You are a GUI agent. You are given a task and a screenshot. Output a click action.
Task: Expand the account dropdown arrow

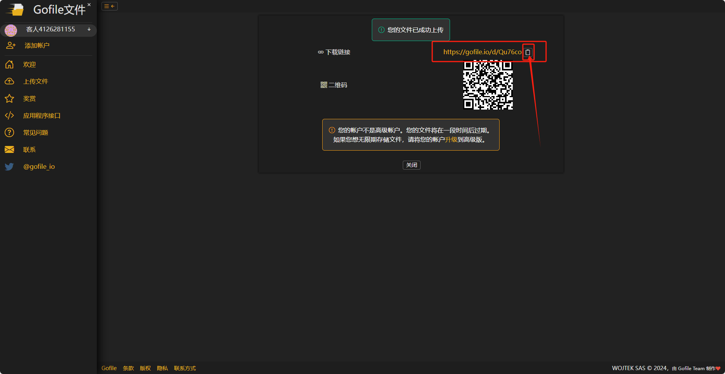coord(89,29)
